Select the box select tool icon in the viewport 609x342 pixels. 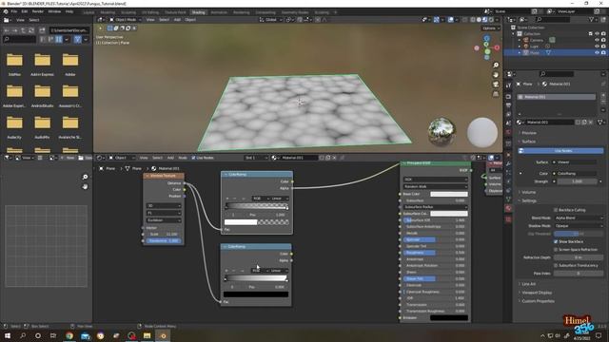point(110,28)
